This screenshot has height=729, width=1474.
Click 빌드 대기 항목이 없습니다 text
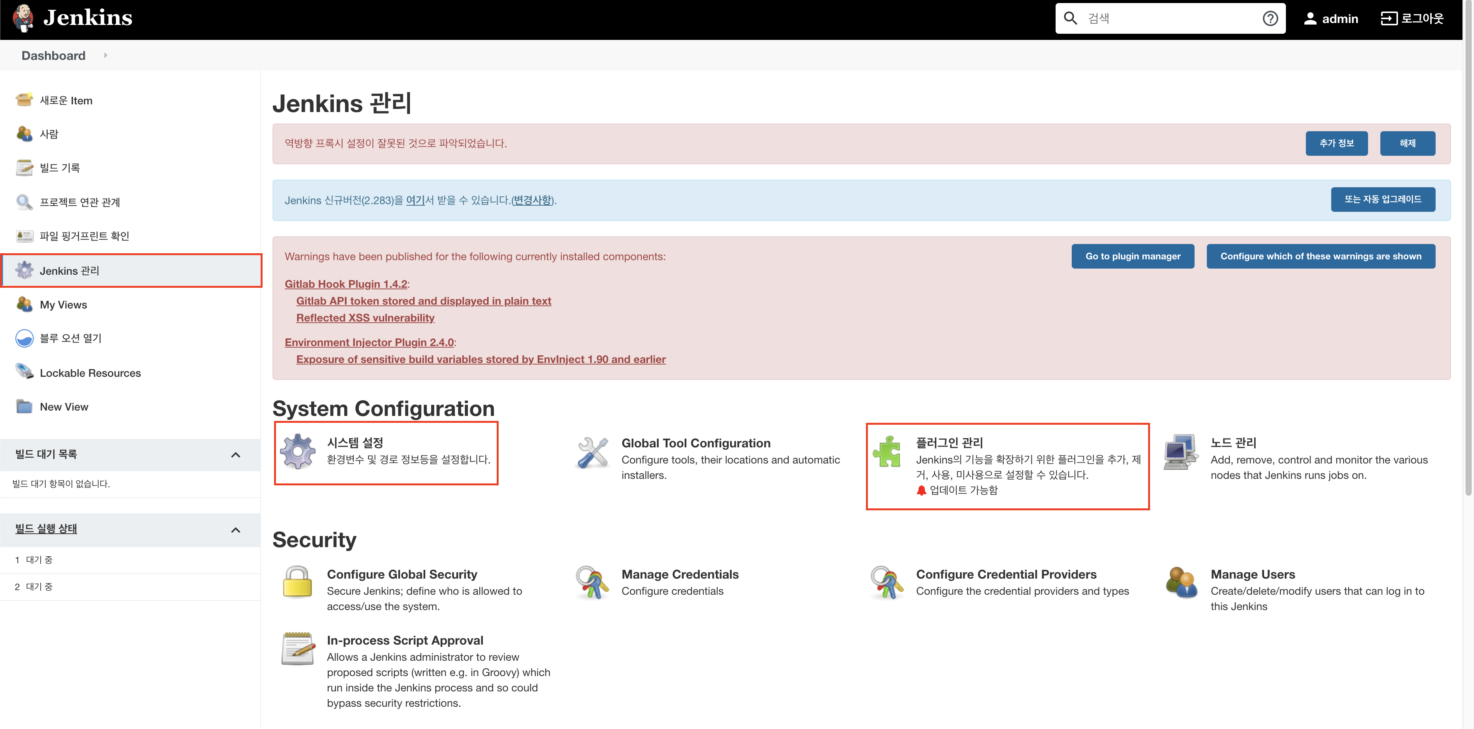pyautogui.click(x=61, y=484)
